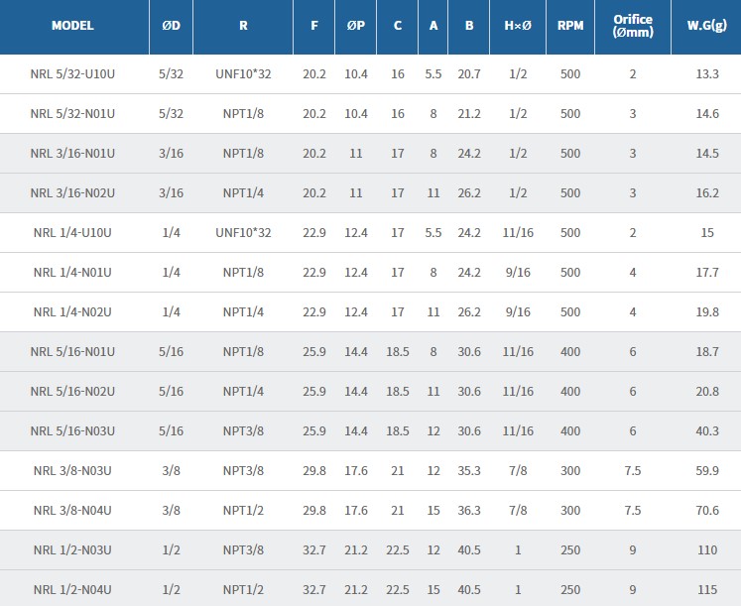The width and height of the screenshot is (741, 606).
Task: Click the MODEL column header
Action: click(72, 26)
